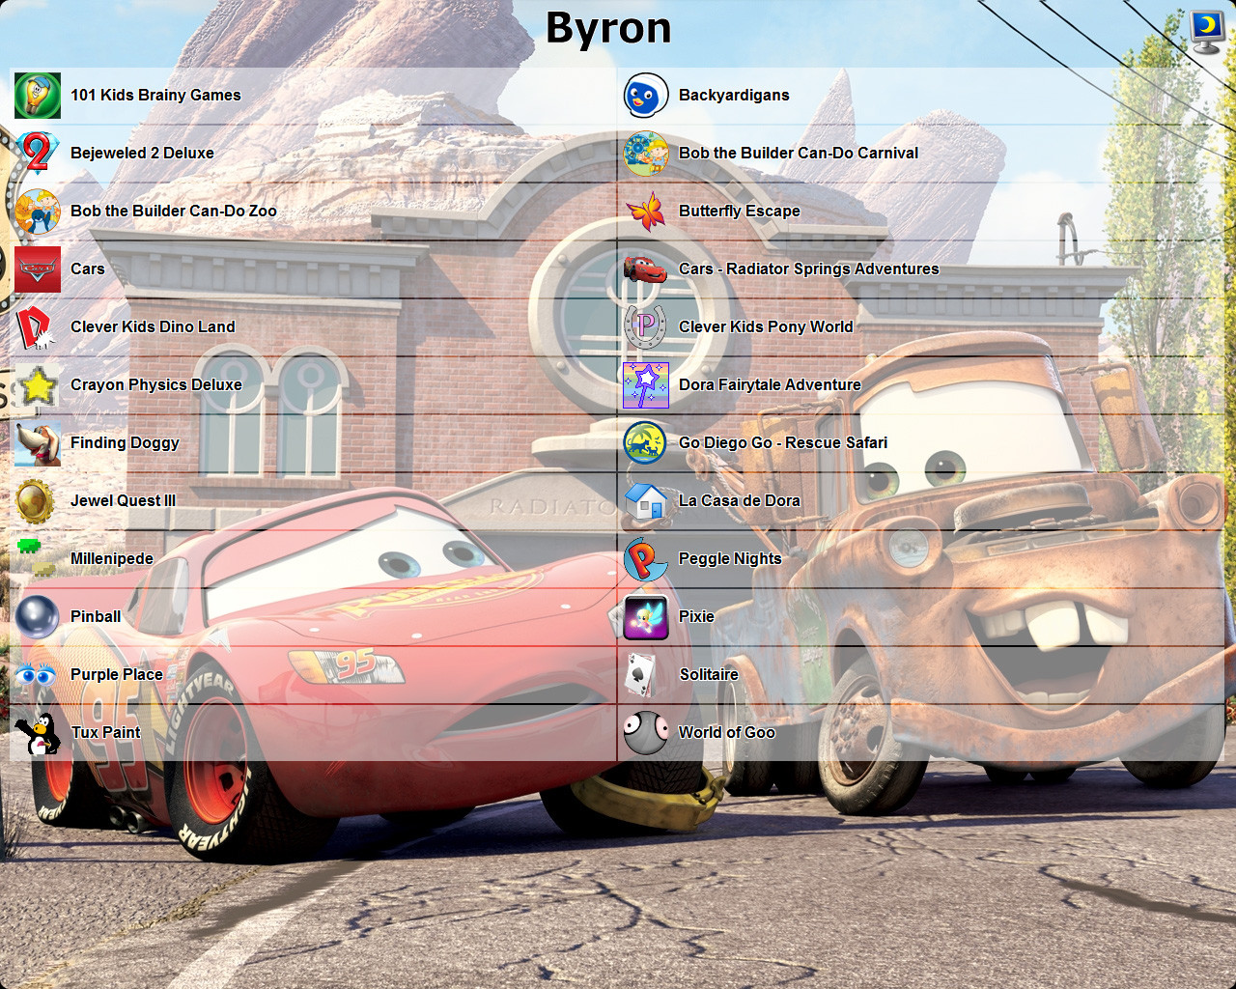1236x989 pixels.
Task: Click the Pinball steel ball icon
Action: coord(38,617)
